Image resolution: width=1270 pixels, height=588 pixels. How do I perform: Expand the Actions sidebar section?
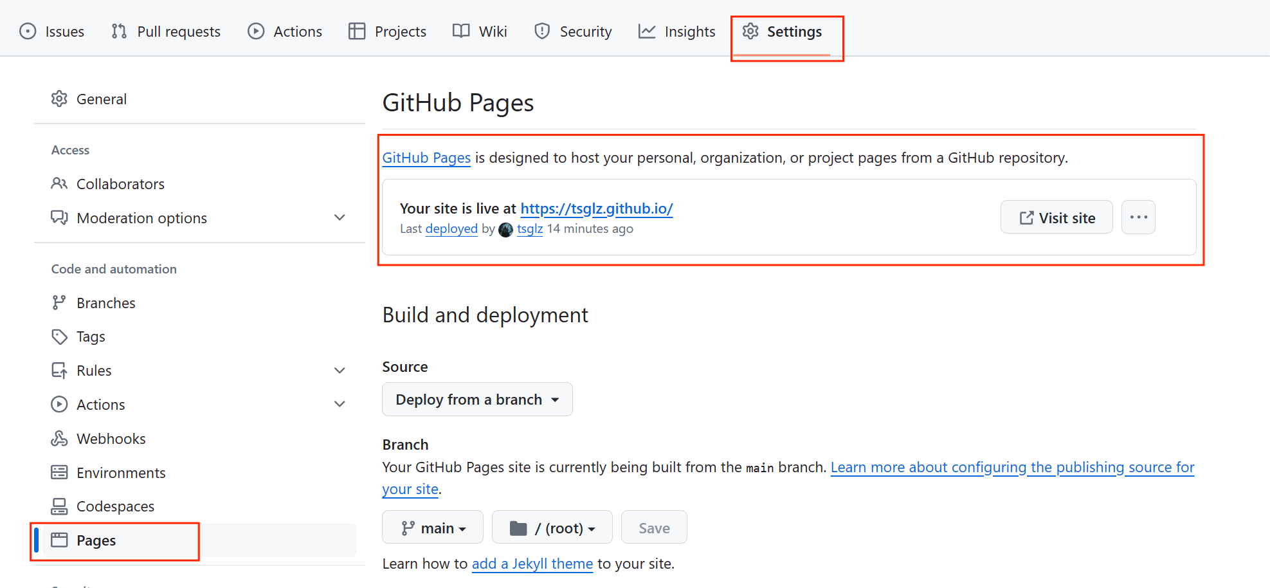click(x=340, y=405)
